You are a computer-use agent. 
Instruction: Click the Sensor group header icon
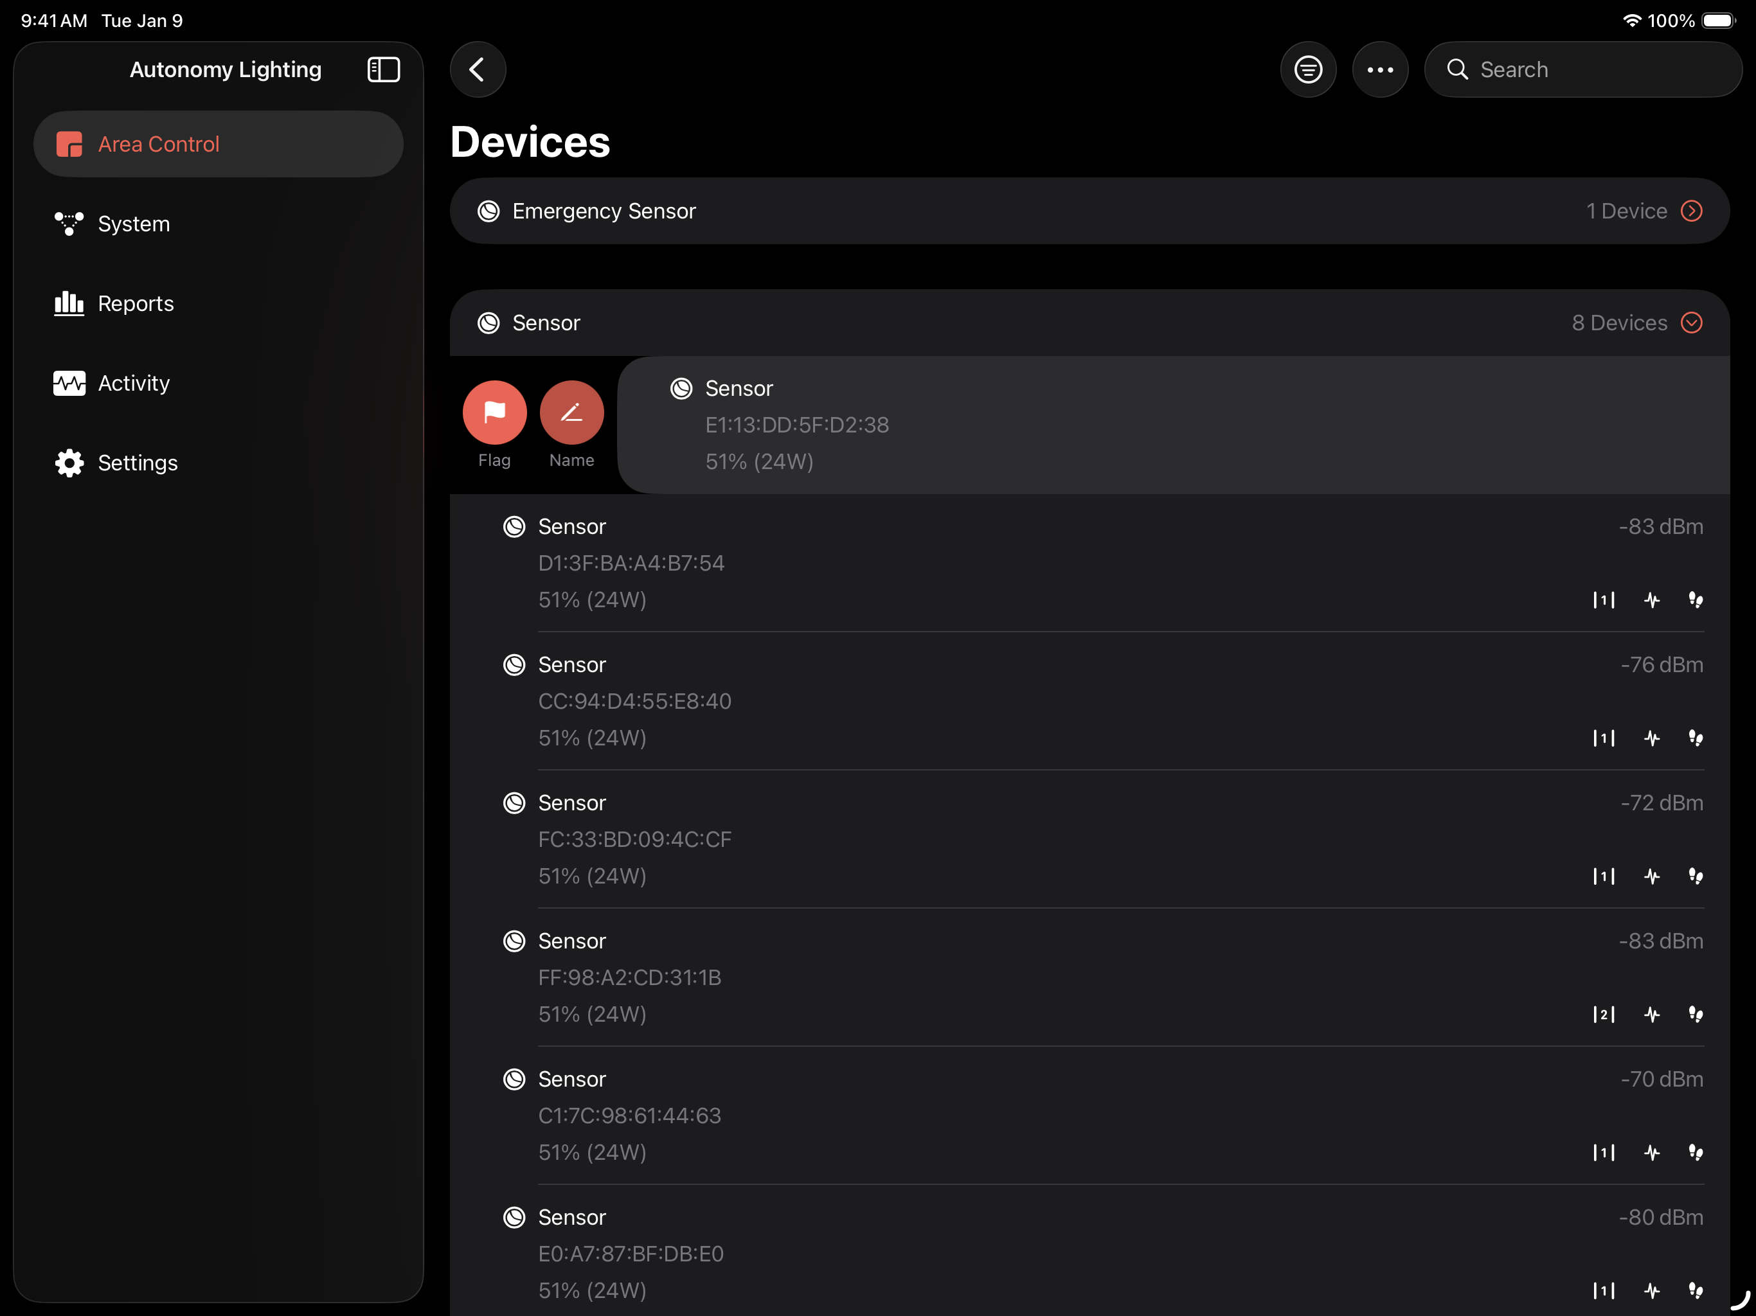coord(488,323)
